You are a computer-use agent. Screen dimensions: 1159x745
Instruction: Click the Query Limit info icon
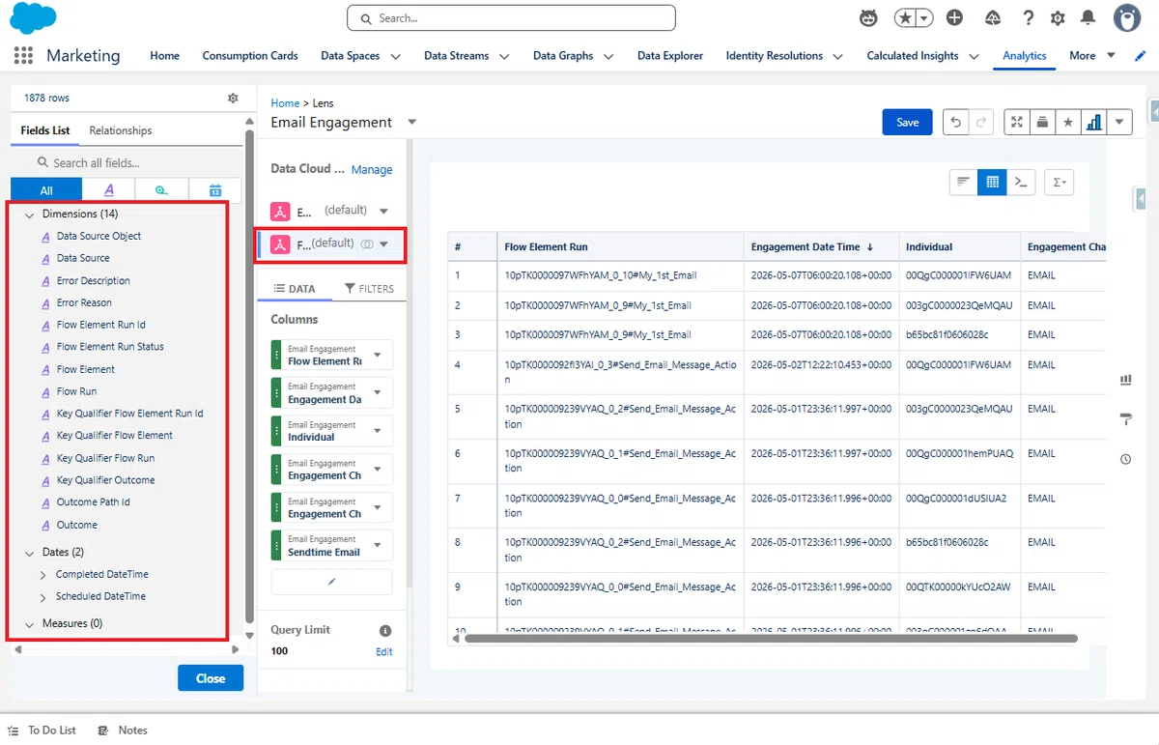pyautogui.click(x=385, y=630)
